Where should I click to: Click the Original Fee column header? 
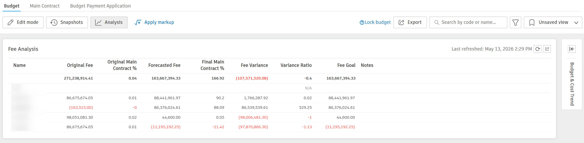80,65
